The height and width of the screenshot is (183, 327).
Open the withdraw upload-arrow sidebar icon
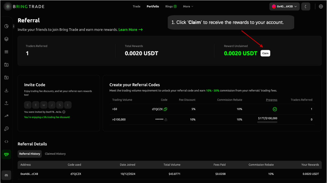[6, 103]
